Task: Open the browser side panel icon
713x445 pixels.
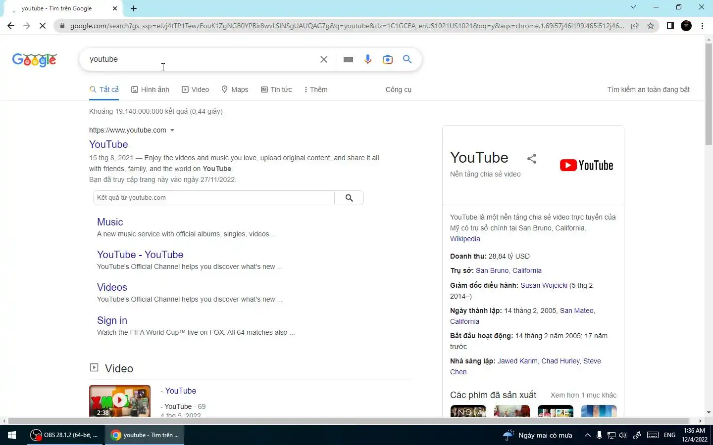Action: 670,26
